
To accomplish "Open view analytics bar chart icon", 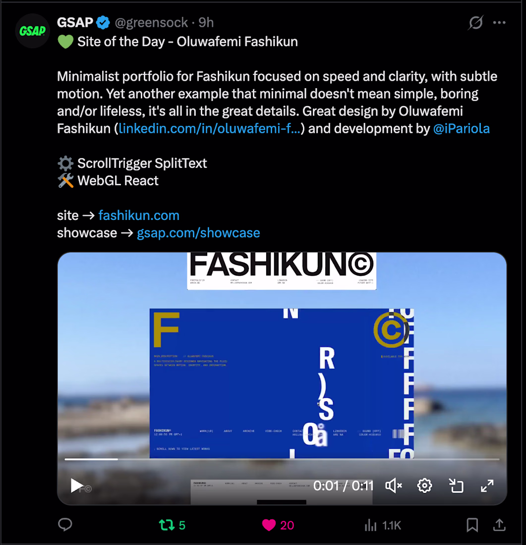I will coord(370,525).
